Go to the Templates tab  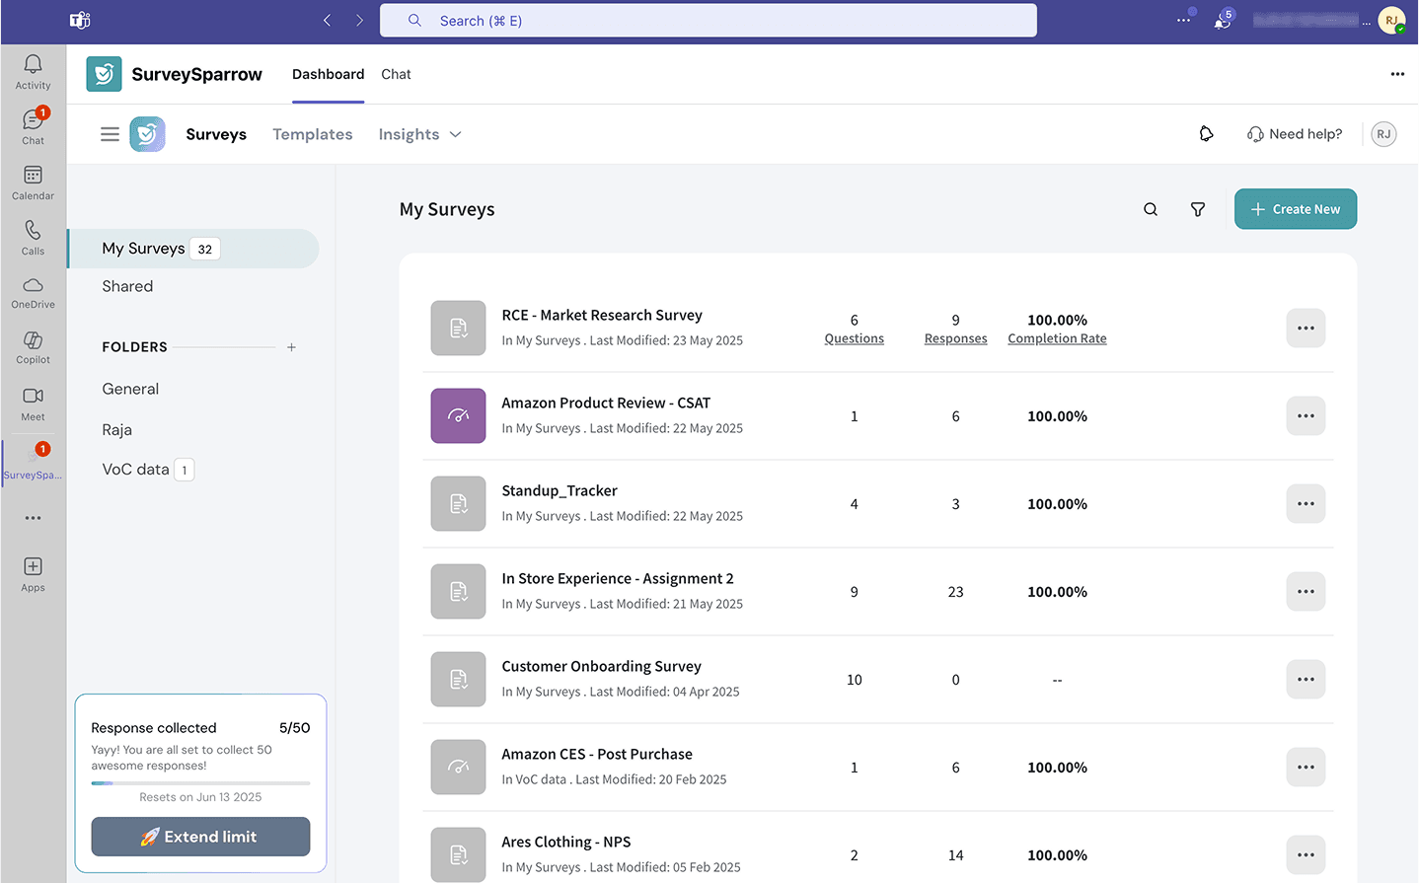click(312, 134)
